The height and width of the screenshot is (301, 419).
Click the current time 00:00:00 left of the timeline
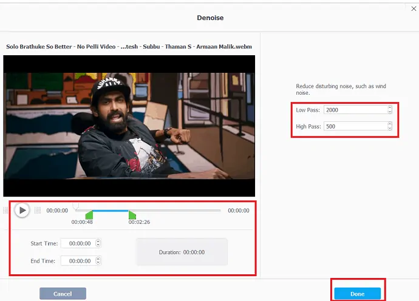(x=57, y=211)
